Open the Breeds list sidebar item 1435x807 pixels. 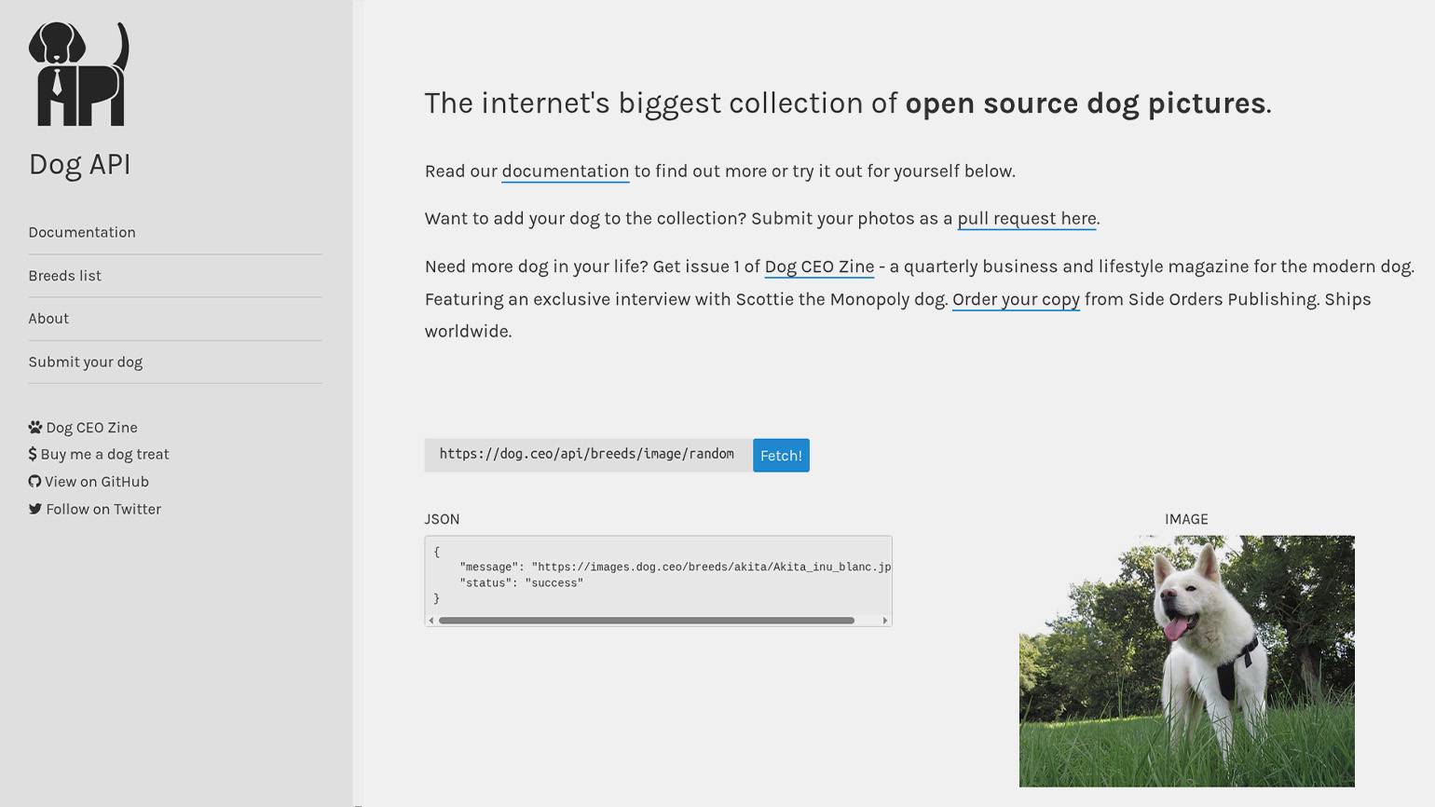65,276
